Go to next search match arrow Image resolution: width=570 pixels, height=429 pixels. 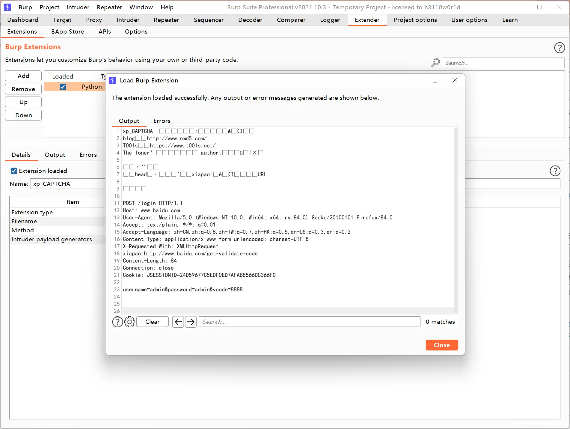pyautogui.click(x=191, y=322)
